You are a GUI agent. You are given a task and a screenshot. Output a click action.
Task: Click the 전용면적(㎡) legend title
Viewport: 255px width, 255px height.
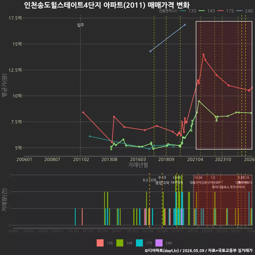(x=168, y=11)
